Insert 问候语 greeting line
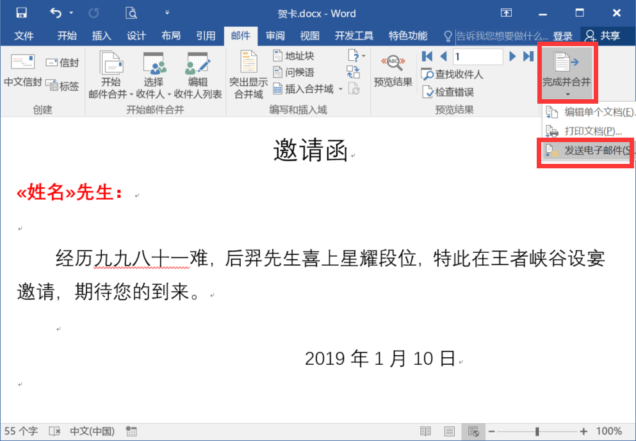Viewport: 636px width, 441px height. click(x=294, y=72)
